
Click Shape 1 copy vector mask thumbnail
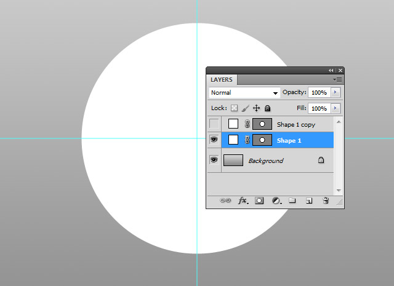coord(262,124)
